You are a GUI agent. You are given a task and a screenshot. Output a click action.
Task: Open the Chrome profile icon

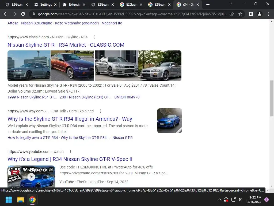pos(260,14)
